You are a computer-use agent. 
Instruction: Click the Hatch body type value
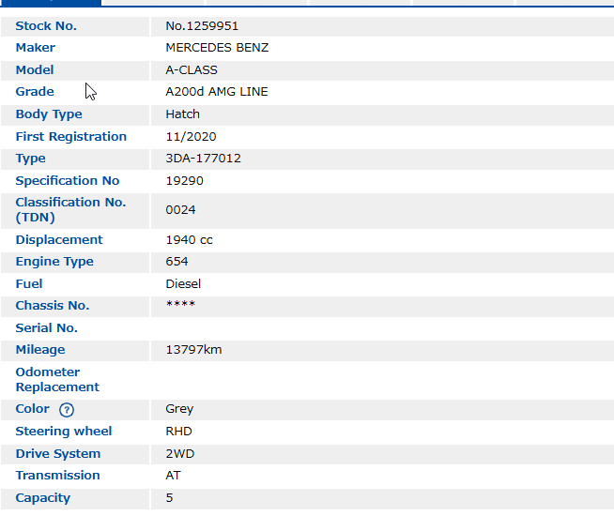tap(182, 114)
